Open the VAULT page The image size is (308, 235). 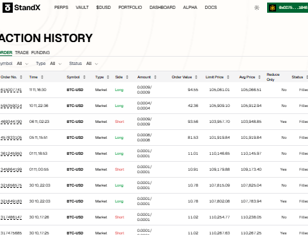[82, 8]
